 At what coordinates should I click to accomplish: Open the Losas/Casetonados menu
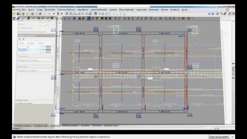(x=99, y=10)
